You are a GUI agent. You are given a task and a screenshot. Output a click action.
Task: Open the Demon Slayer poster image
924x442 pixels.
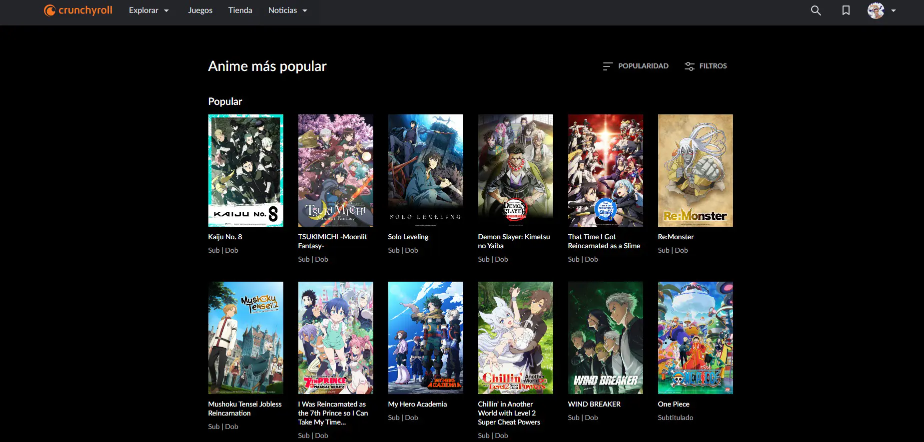click(x=516, y=170)
